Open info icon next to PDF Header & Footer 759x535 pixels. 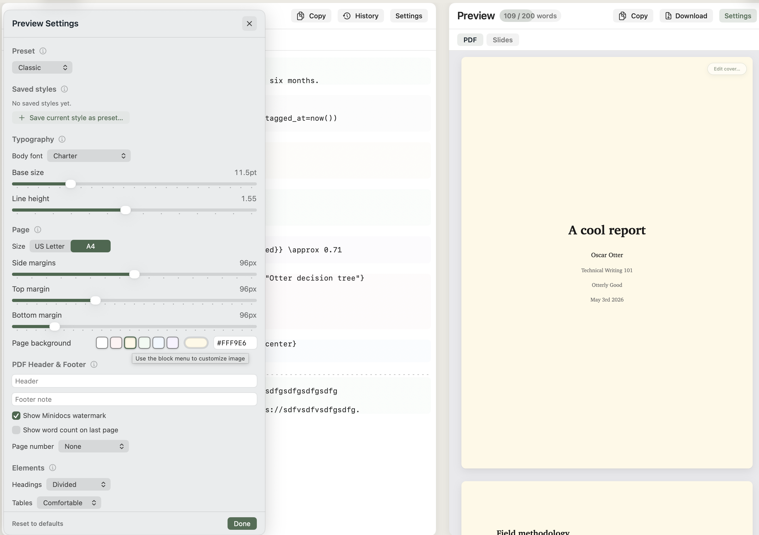[94, 364]
